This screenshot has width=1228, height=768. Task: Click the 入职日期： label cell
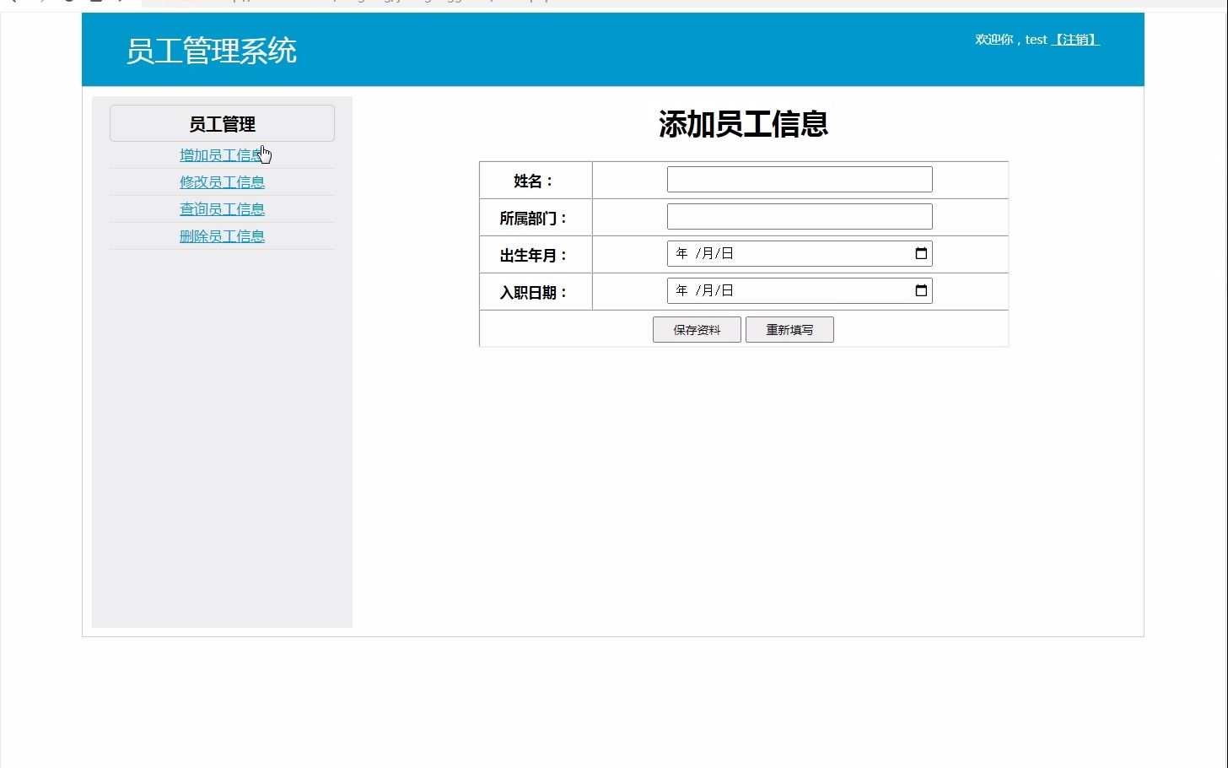pyautogui.click(x=536, y=291)
